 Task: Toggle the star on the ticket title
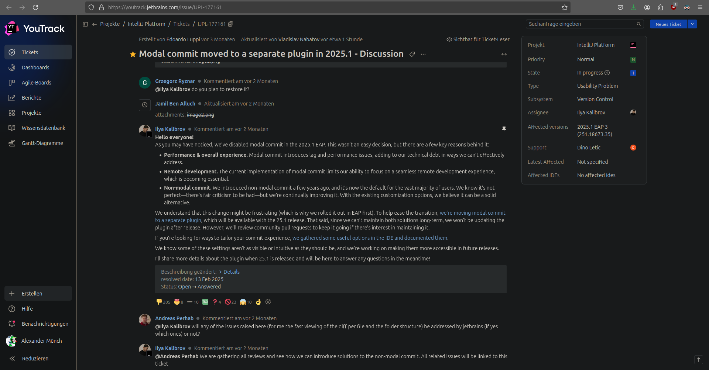(133, 54)
